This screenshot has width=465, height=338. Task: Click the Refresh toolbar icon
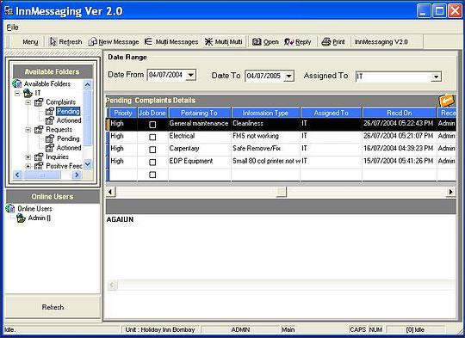tap(53, 42)
